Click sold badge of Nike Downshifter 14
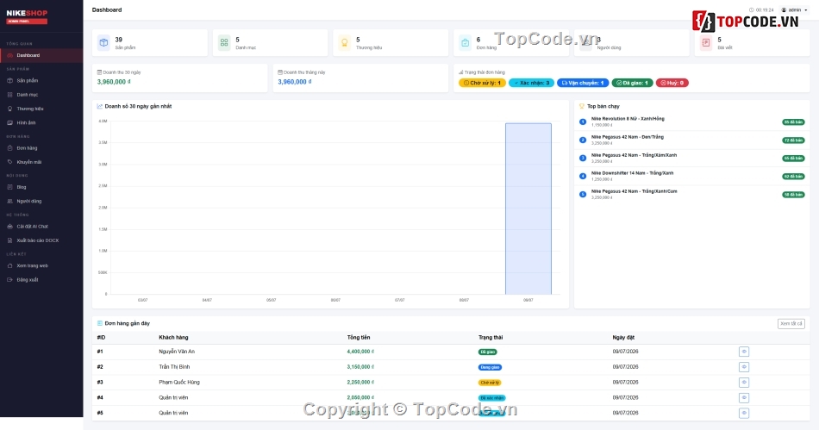Image resolution: width=819 pixels, height=430 pixels. click(x=793, y=177)
